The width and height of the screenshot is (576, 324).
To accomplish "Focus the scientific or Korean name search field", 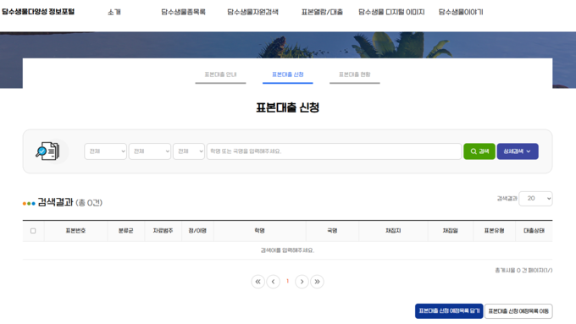I will 334,151.
